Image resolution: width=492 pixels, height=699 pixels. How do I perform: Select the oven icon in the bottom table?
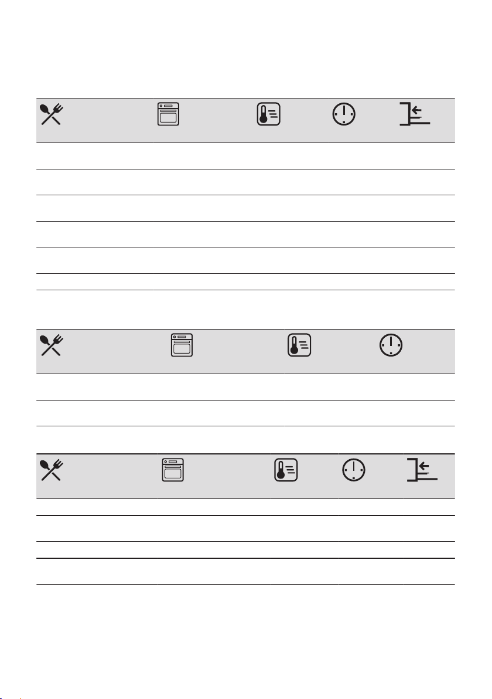[x=173, y=470]
